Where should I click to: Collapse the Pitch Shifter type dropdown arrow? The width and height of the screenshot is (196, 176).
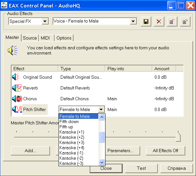[101, 110]
